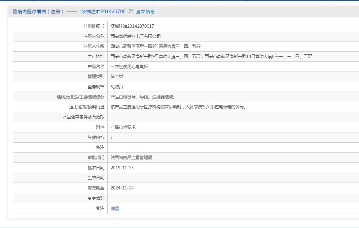Viewport: 359px width, 228px height.
Task: Click registrant name 西安富德医疗电子有限公司
Action: 135,36
